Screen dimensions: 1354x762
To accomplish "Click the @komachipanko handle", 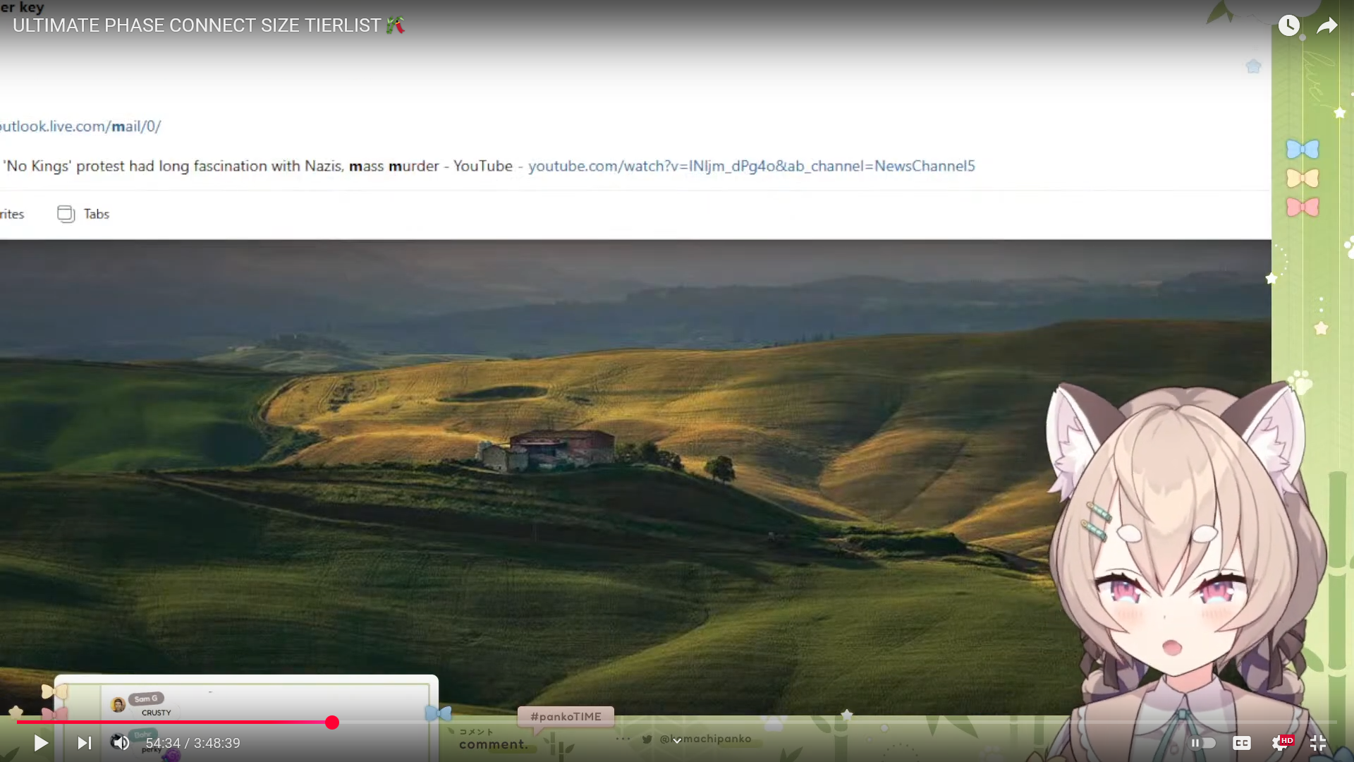I will pos(705,739).
